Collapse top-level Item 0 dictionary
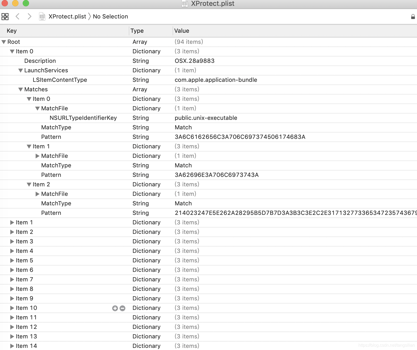Image resolution: width=417 pixels, height=350 pixels. pyautogui.click(x=12, y=51)
